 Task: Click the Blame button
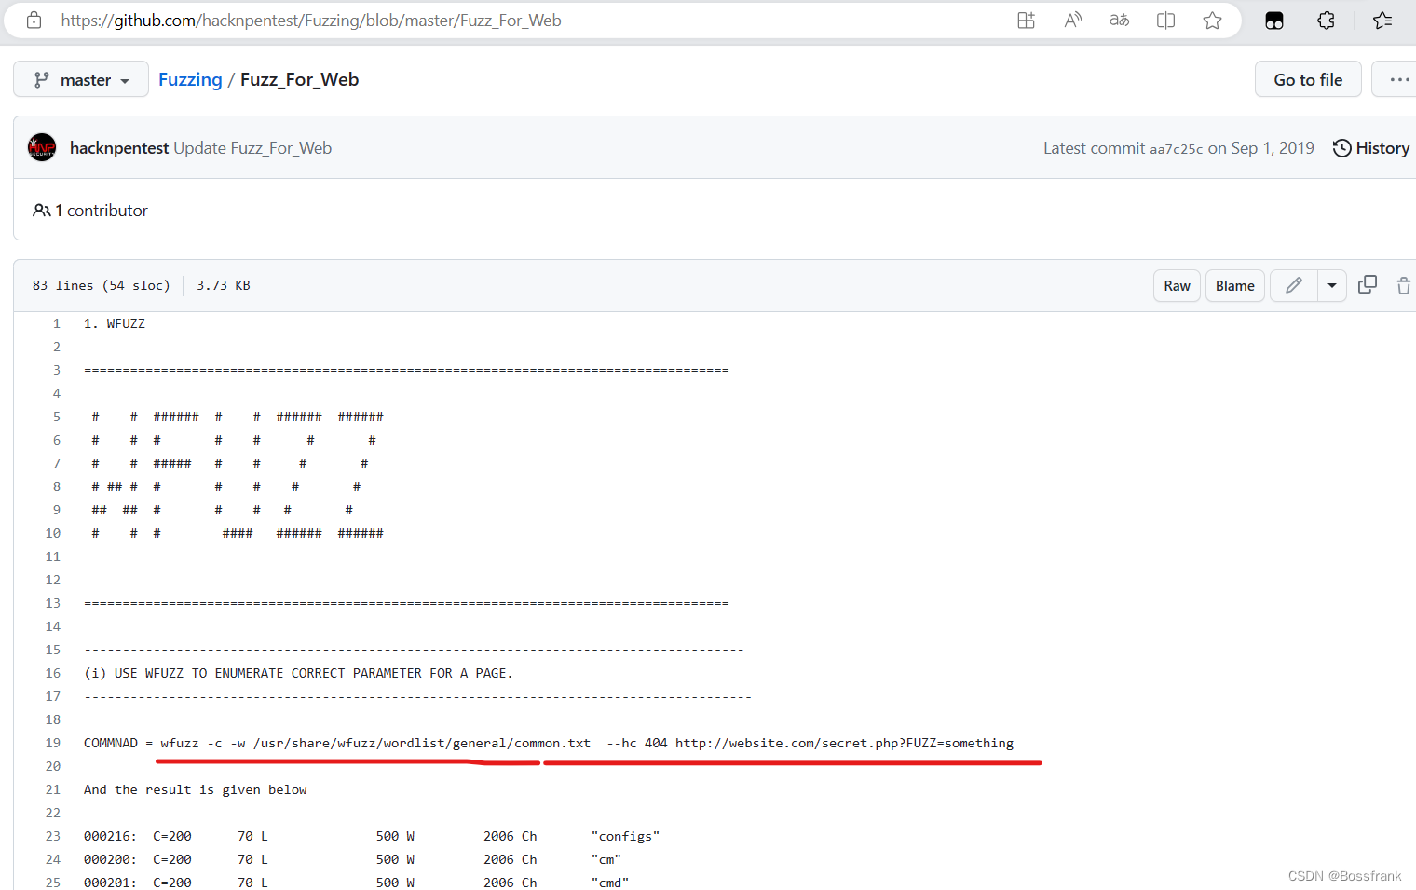pyautogui.click(x=1234, y=286)
